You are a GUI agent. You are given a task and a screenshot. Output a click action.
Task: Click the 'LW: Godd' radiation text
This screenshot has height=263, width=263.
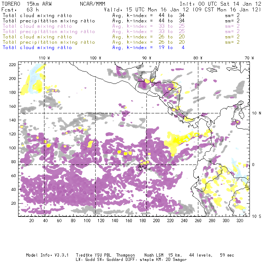pyautogui.click(x=85, y=260)
